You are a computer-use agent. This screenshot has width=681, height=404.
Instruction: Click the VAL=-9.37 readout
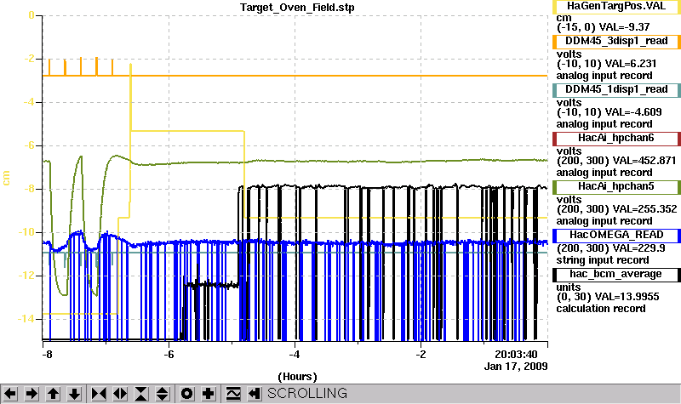tap(624, 27)
